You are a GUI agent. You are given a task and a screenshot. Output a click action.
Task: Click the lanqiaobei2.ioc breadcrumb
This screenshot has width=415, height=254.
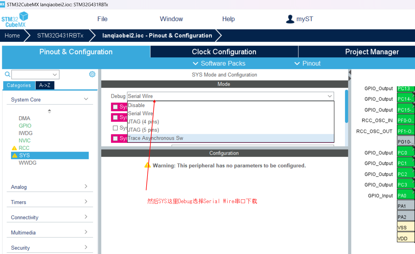(x=157, y=36)
